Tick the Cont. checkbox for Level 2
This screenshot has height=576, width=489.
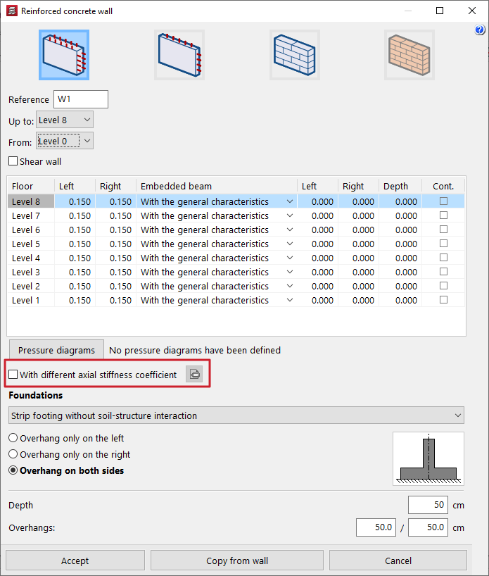click(x=443, y=285)
